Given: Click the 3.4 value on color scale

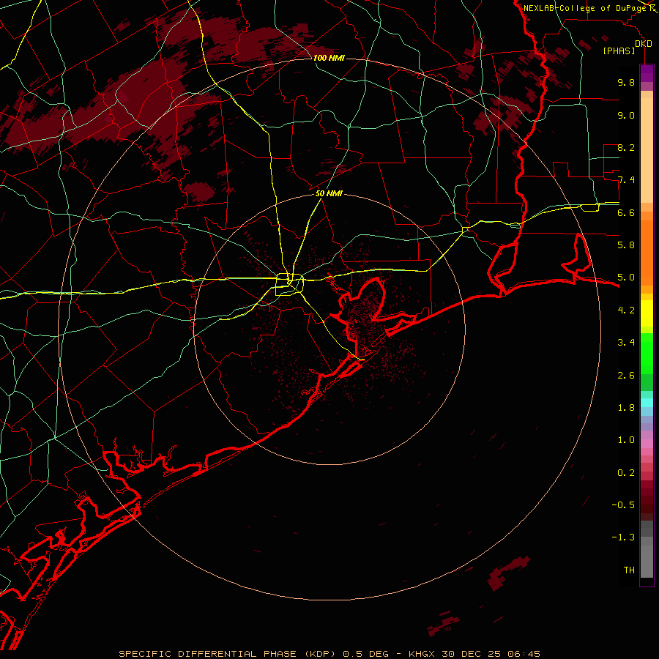Looking at the screenshot, I should [626, 343].
